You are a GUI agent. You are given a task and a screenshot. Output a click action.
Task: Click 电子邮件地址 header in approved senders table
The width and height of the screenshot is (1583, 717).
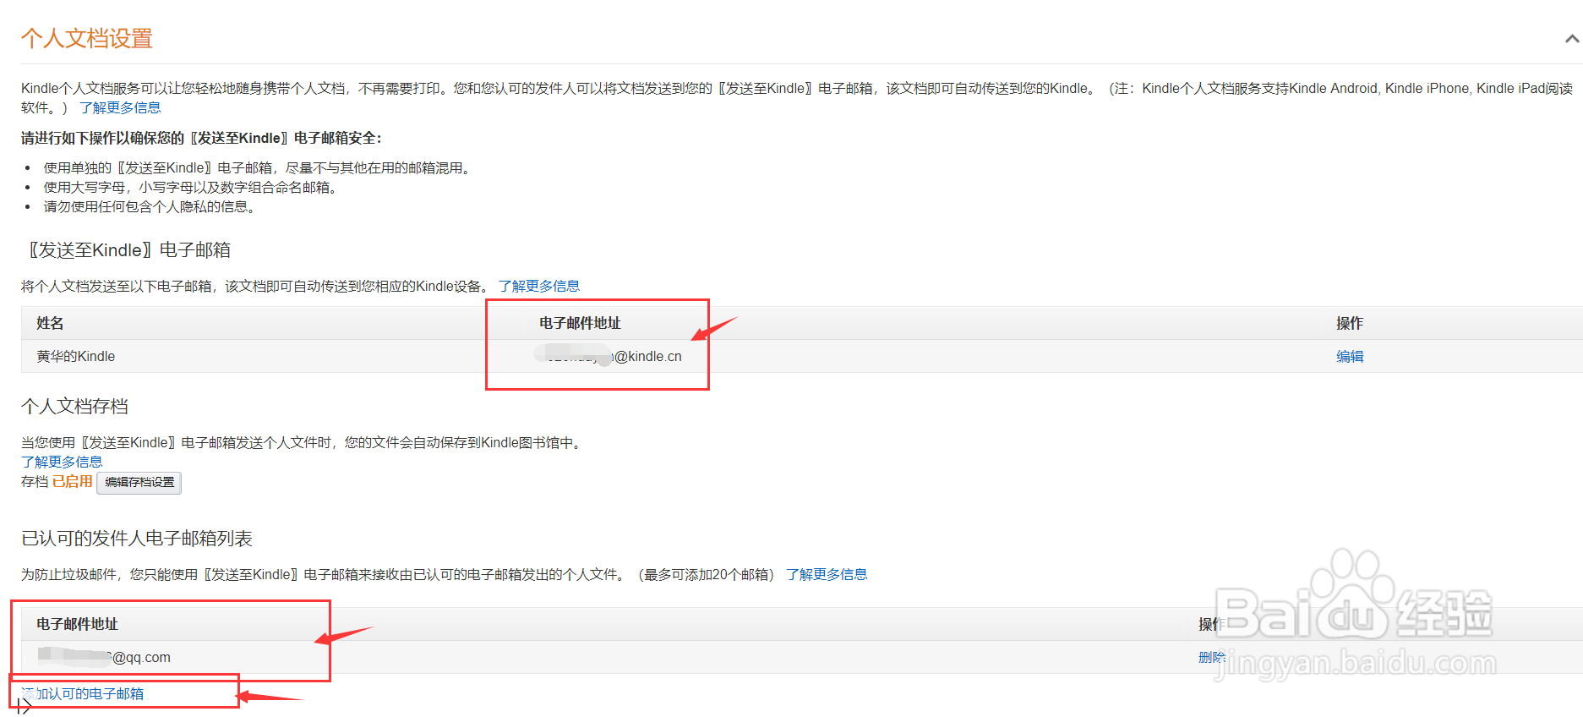pos(77,624)
